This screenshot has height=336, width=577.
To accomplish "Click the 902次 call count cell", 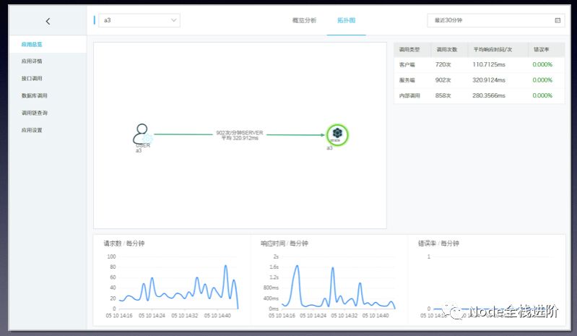I will pos(443,80).
